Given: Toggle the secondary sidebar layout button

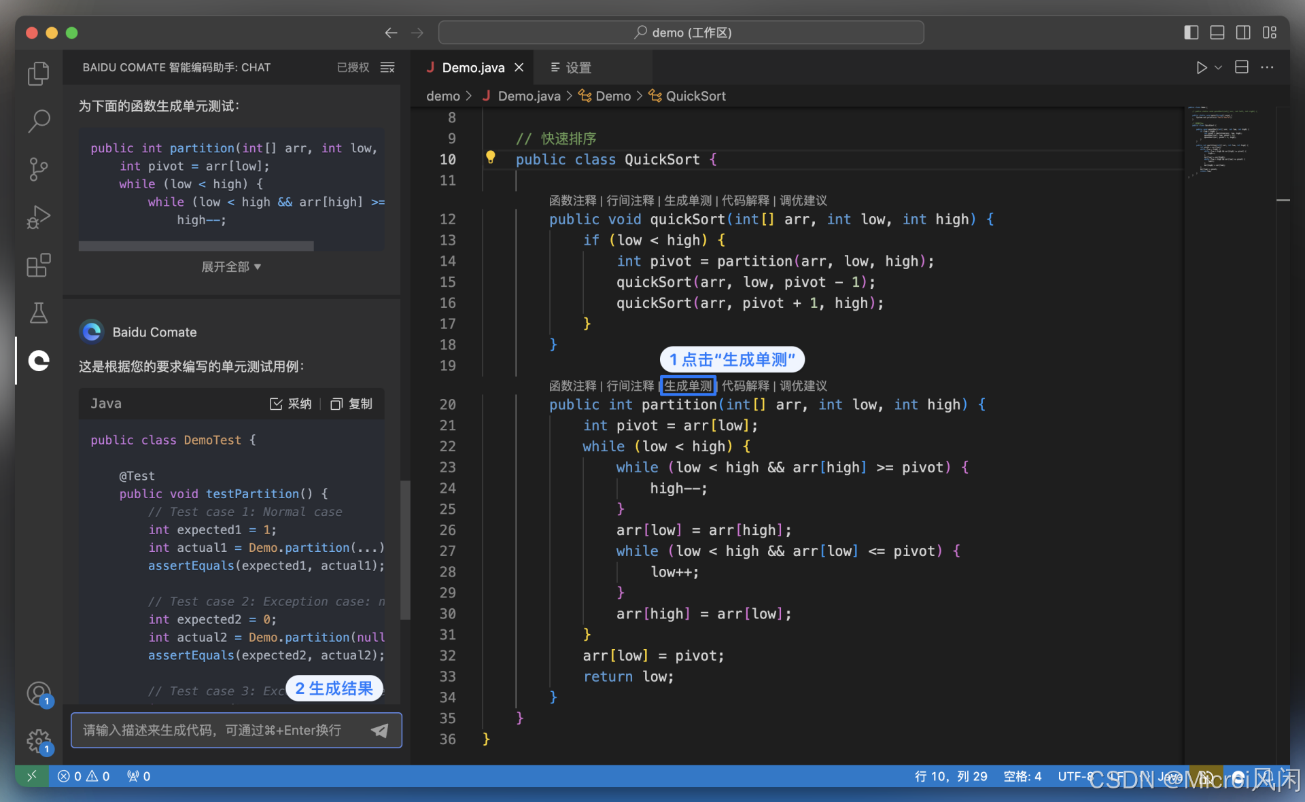Looking at the screenshot, I should (1243, 33).
